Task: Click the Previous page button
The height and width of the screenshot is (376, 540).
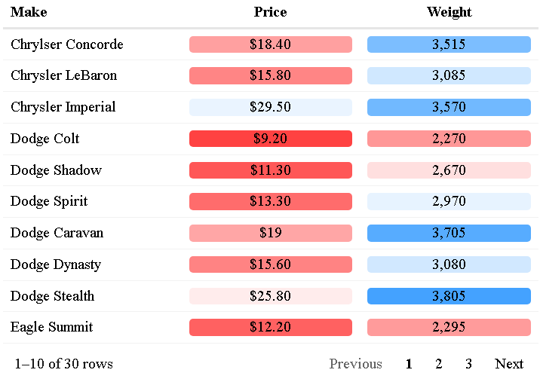Action: pos(355,364)
